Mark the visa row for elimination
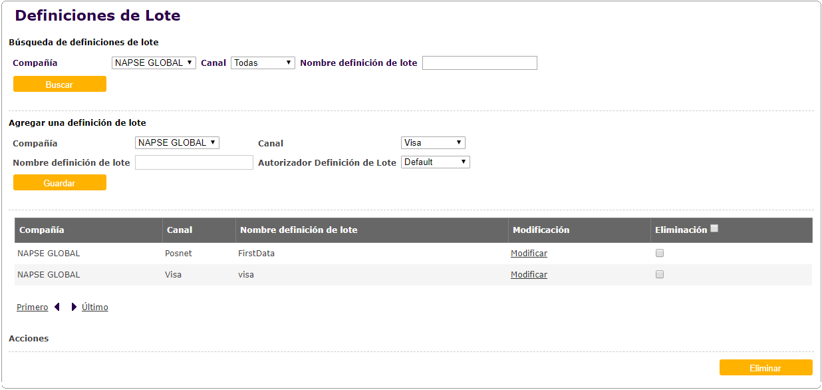Viewport: 822px width, 390px height. (660, 274)
